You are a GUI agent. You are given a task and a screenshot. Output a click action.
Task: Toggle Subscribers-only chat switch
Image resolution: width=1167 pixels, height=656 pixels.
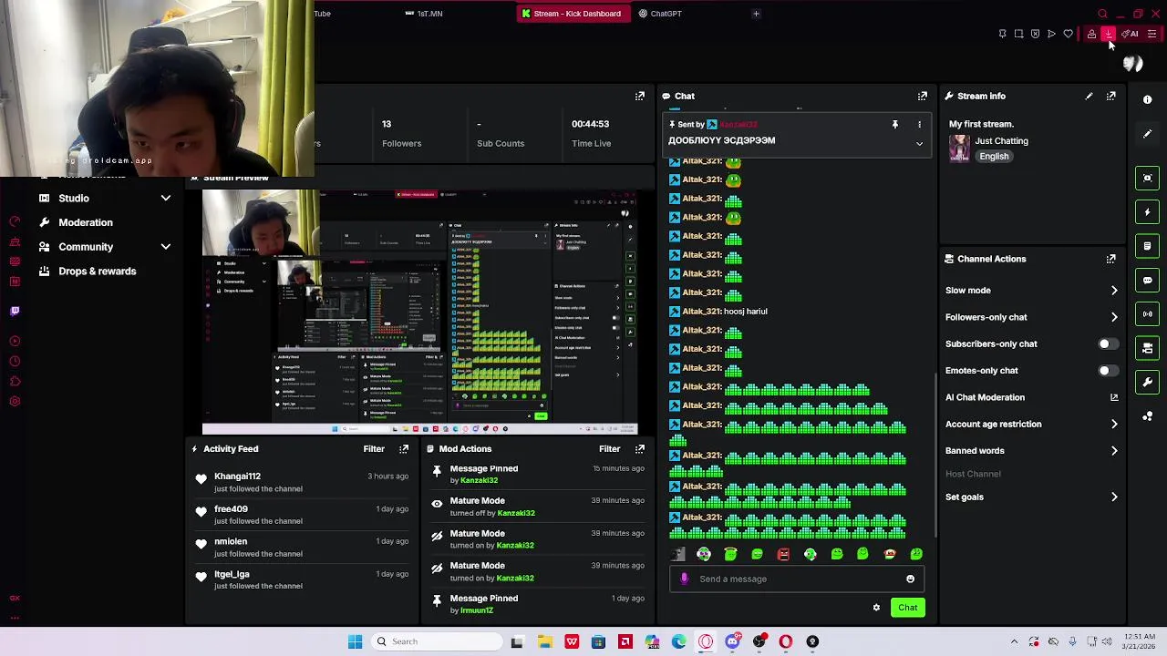point(1107,344)
